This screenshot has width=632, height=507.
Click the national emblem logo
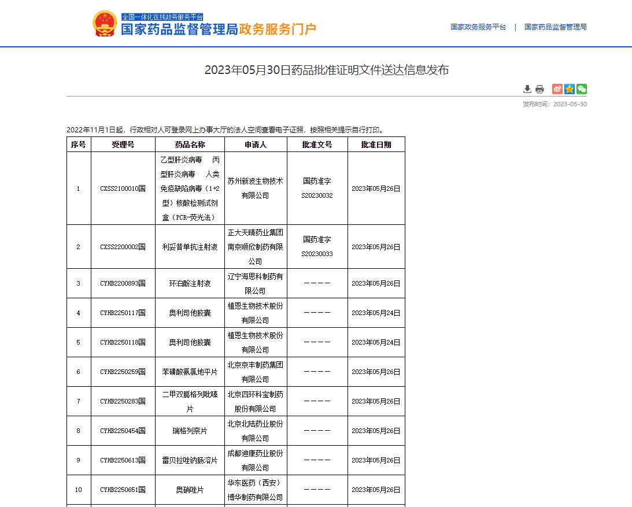[x=105, y=23]
